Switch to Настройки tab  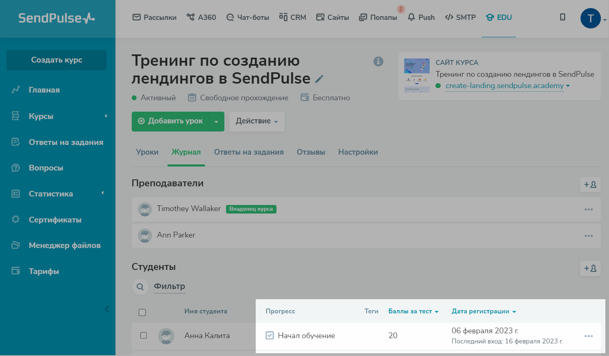(x=358, y=152)
